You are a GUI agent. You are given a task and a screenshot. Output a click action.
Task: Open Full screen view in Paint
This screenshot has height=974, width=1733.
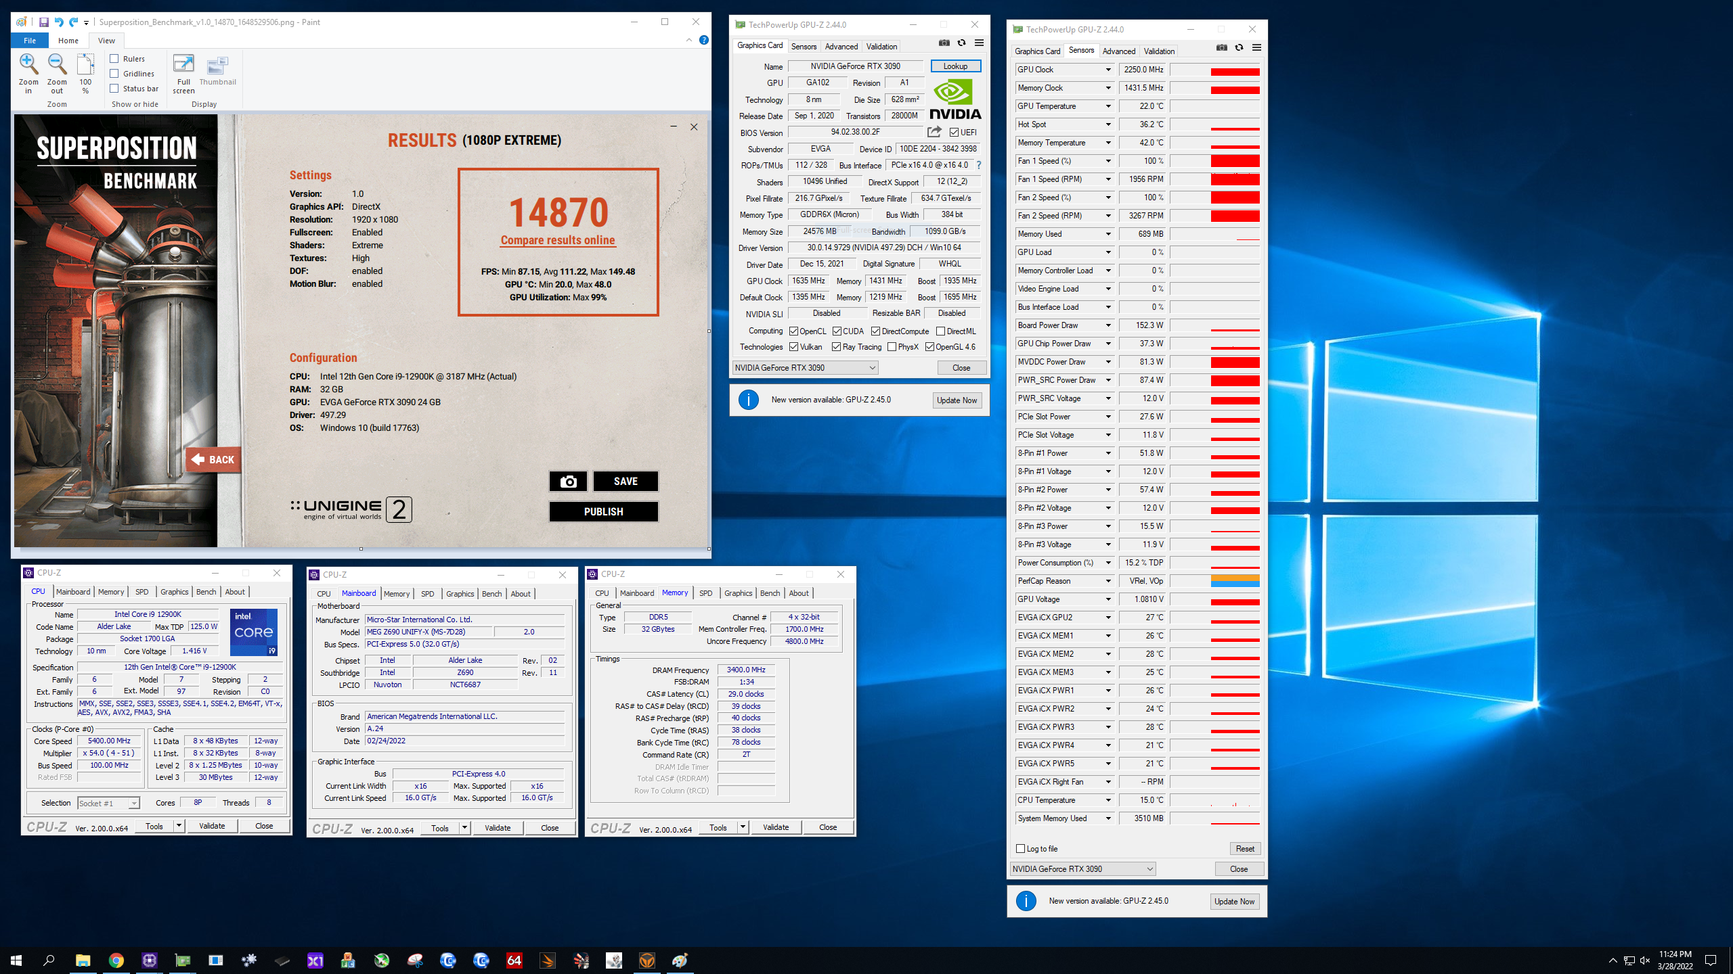pos(183,73)
